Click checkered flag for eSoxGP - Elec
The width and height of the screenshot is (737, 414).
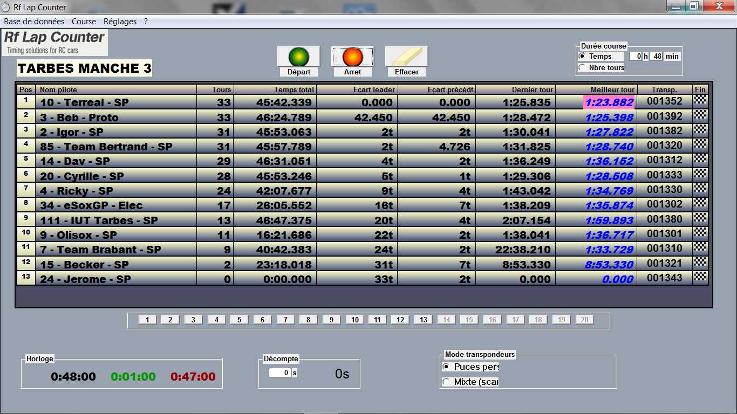tap(700, 203)
